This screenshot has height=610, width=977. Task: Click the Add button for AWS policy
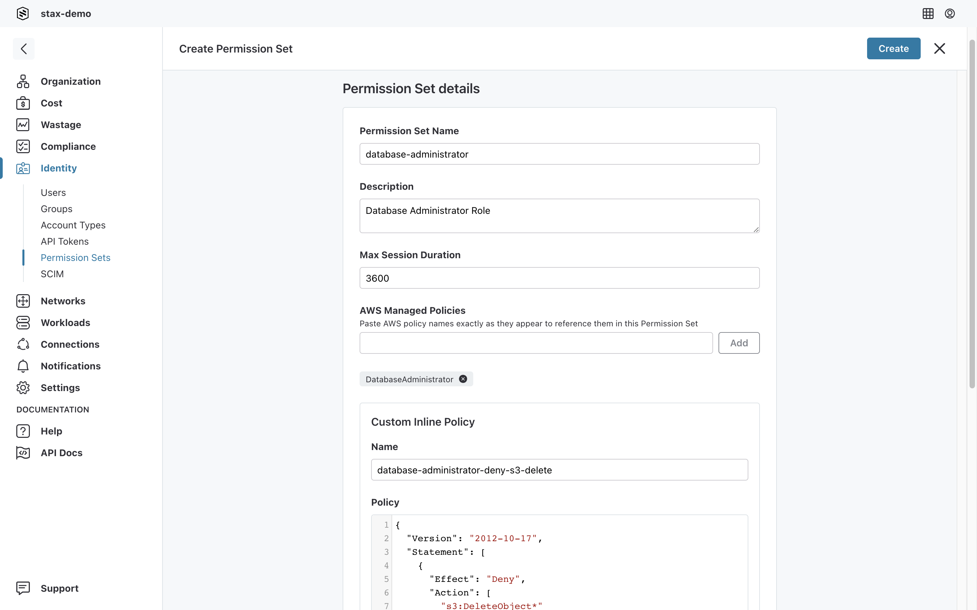pos(739,343)
